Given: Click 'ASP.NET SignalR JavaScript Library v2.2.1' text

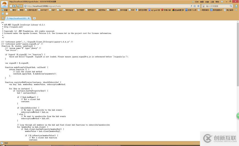Looking at the screenshot, I should pyautogui.click(x=24, y=25).
